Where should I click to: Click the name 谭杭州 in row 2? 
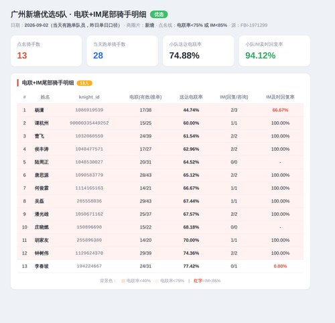pyautogui.click(x=42, y=123)
